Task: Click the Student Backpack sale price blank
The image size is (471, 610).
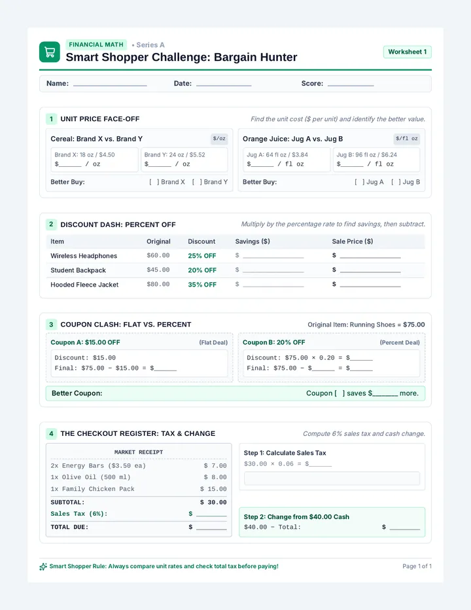Action: tap(370, 270)
